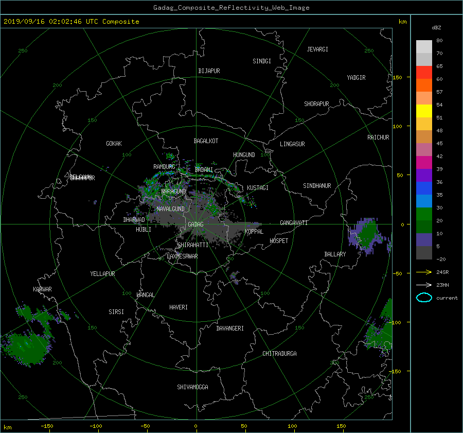Click the HUBLI city label

[144, 230]
